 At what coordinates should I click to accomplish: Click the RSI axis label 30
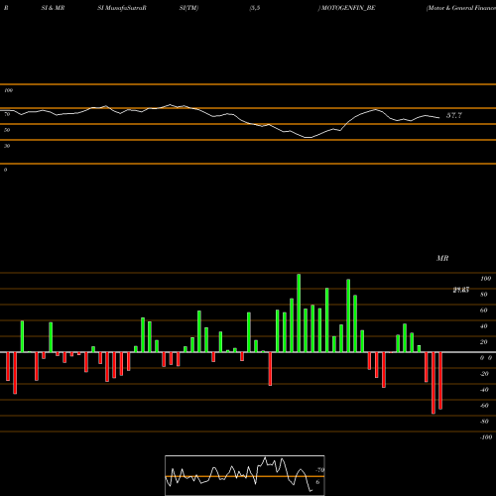point(7,146)
